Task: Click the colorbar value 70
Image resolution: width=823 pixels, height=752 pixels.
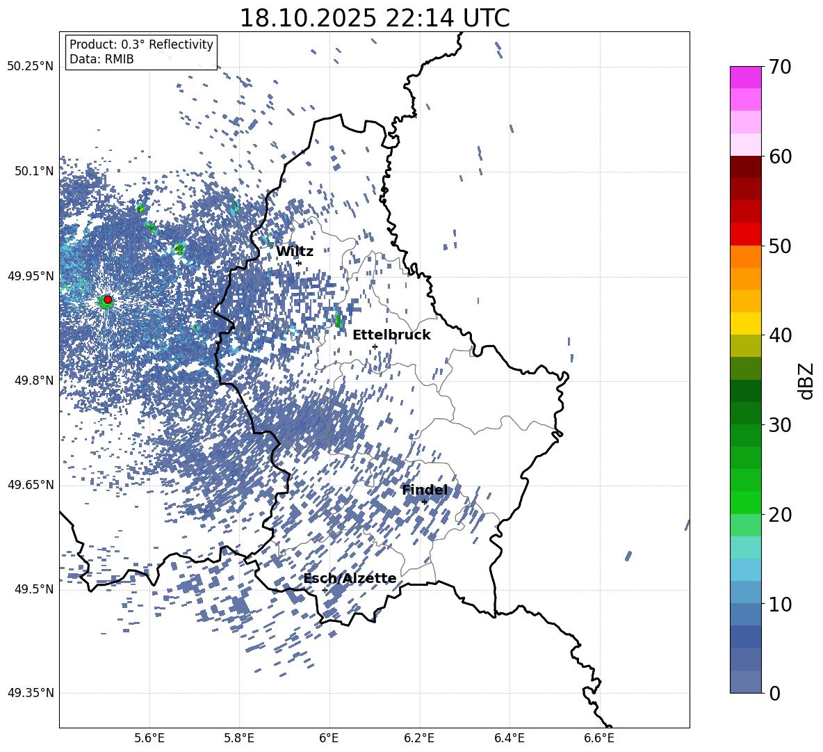Action: pyautogui.click(x=780, y=67)
